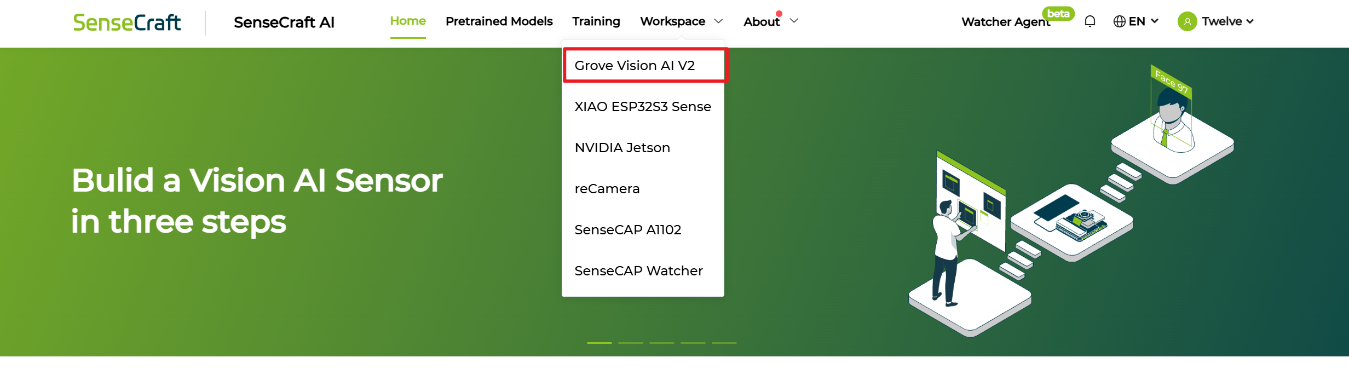
Task: Select Grove Vision AI V2 from menu
Action: 635,66
